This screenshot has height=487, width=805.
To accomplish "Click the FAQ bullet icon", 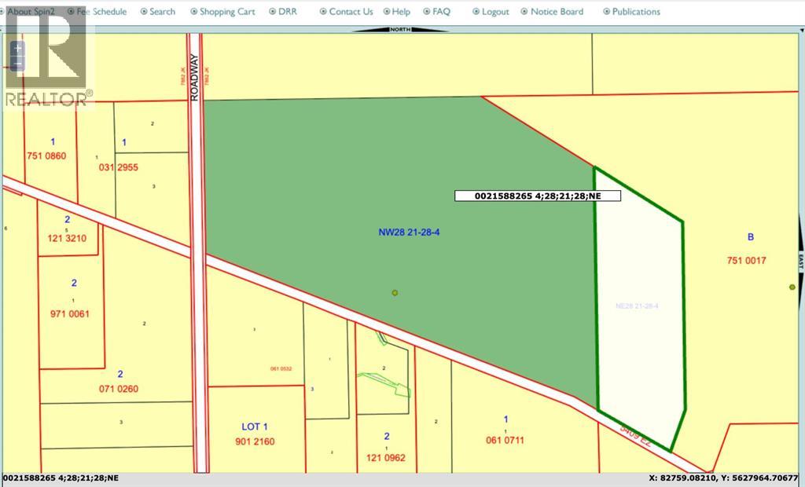I will tap(427, 11).
